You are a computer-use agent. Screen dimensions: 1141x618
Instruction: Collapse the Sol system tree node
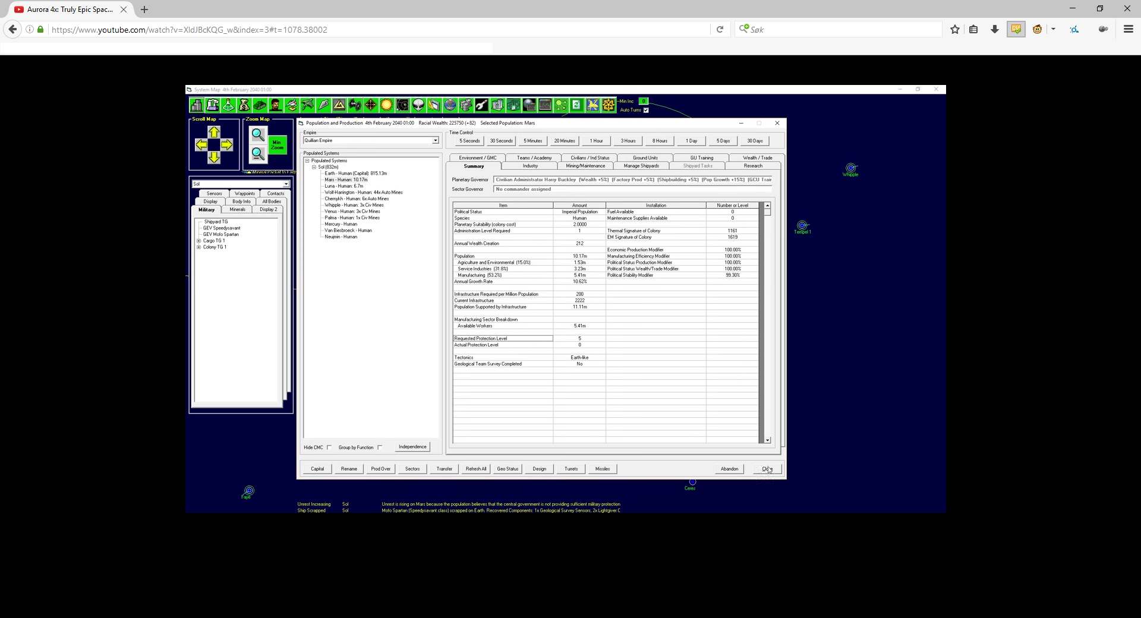(x=314, y=167)
